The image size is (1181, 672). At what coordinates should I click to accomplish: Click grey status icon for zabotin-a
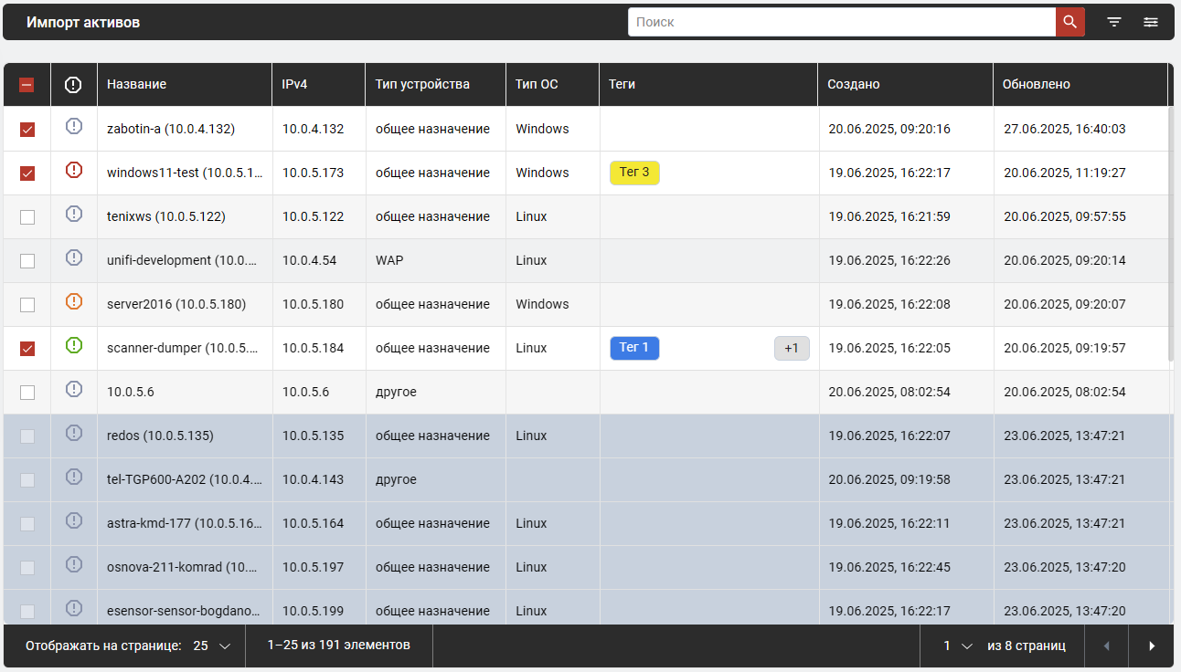pyautogui.click(x=74, y=126)
